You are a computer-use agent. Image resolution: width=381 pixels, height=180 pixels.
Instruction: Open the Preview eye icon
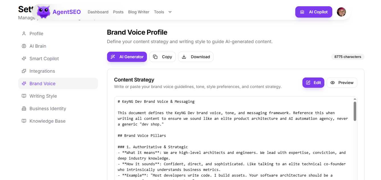(x=333, y=83)
